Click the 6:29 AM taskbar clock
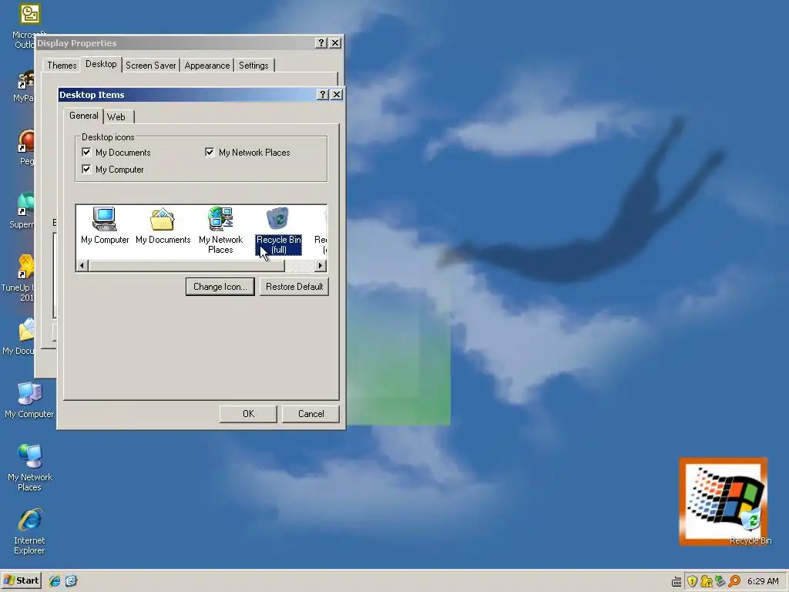Viewport: 789px width, 592px height. 763,581
